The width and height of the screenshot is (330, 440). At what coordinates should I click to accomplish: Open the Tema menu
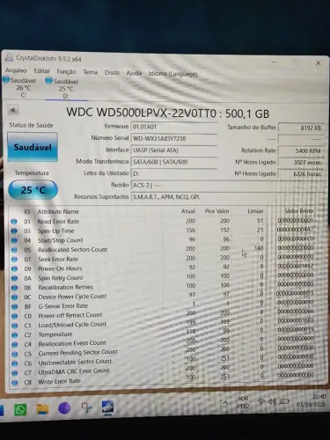(x=91, y=72)
